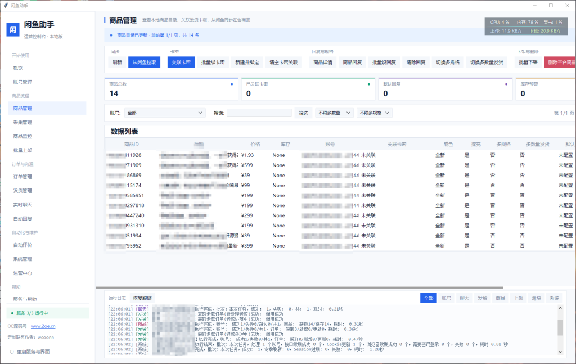Image resolution: width=576 pixels, height=364 pixels.
Task: Click the feather icon in title bar
Action: tap(6, 5)
